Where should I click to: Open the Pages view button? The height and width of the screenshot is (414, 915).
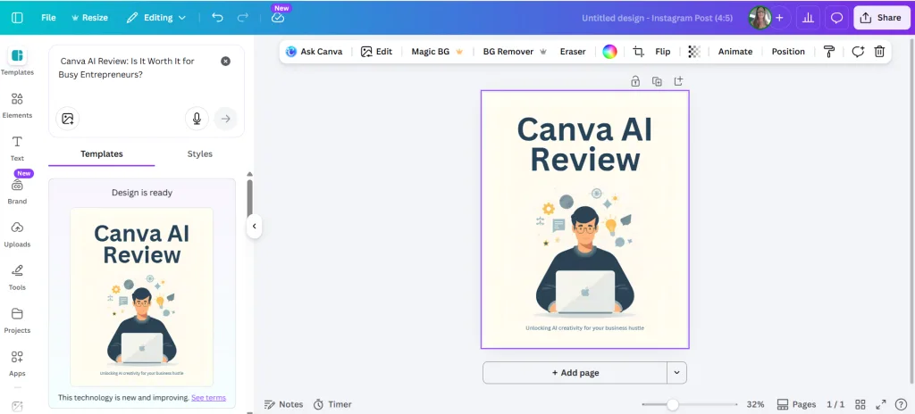796,404
